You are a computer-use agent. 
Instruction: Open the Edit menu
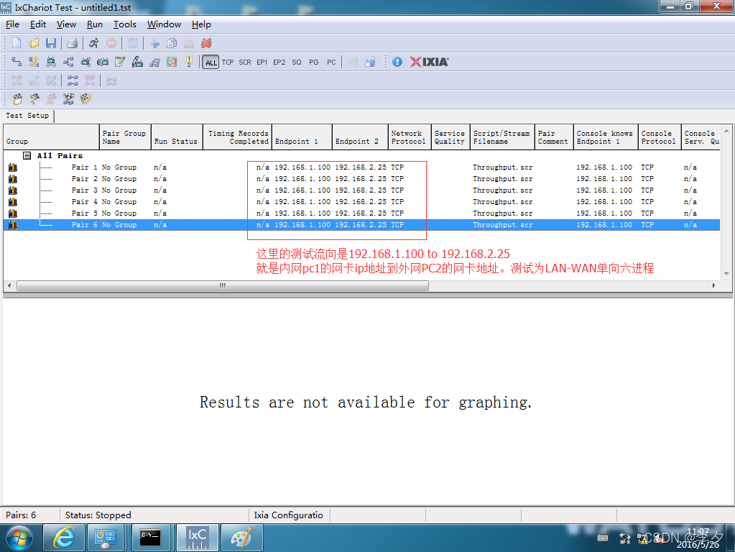point(38,24)
